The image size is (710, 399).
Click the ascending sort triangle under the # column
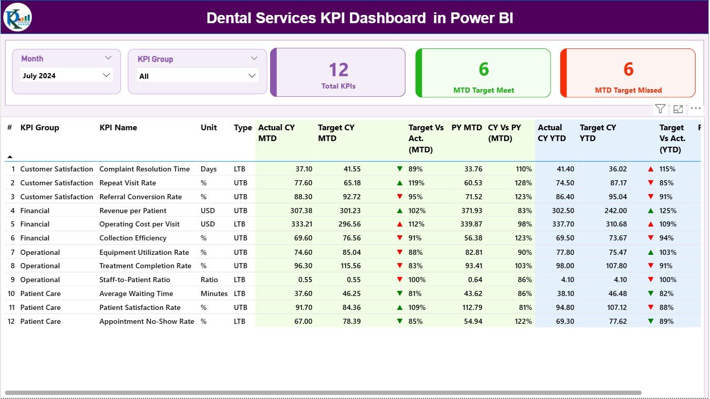click(x=10, y=156)
